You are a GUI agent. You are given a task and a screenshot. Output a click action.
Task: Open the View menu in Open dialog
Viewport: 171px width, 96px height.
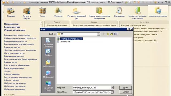[116, 34]
